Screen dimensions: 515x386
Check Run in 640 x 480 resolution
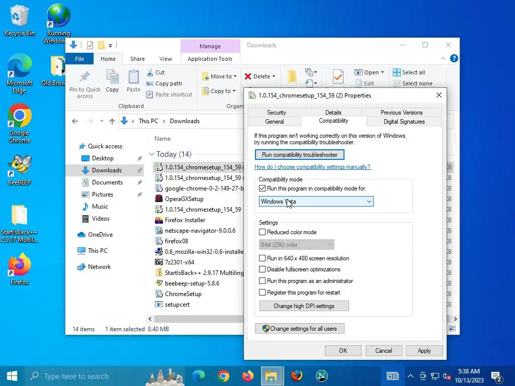[262, 258]
